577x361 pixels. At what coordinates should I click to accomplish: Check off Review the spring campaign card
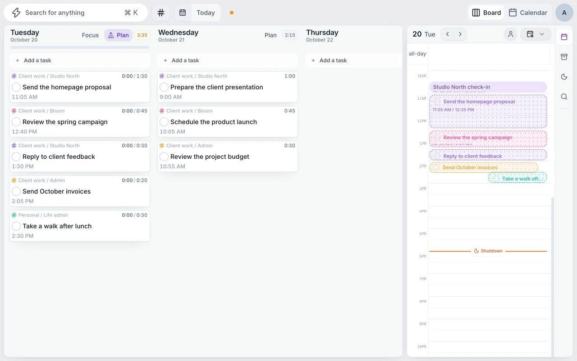click(x=16, y=122)
